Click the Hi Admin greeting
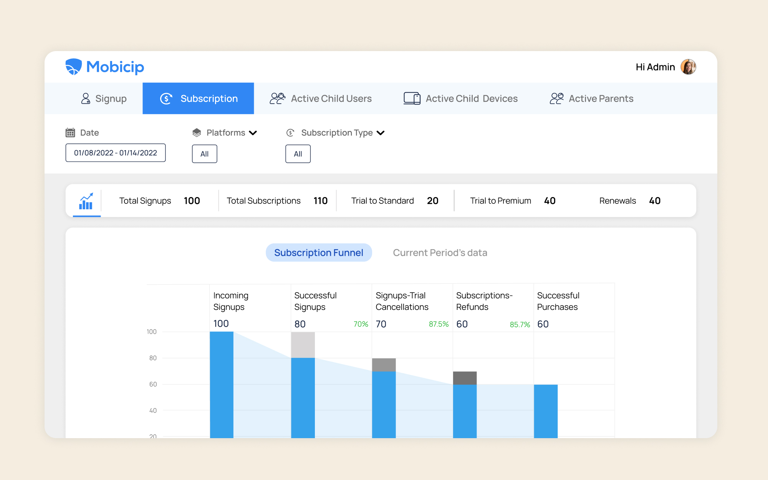 point(655,66)
